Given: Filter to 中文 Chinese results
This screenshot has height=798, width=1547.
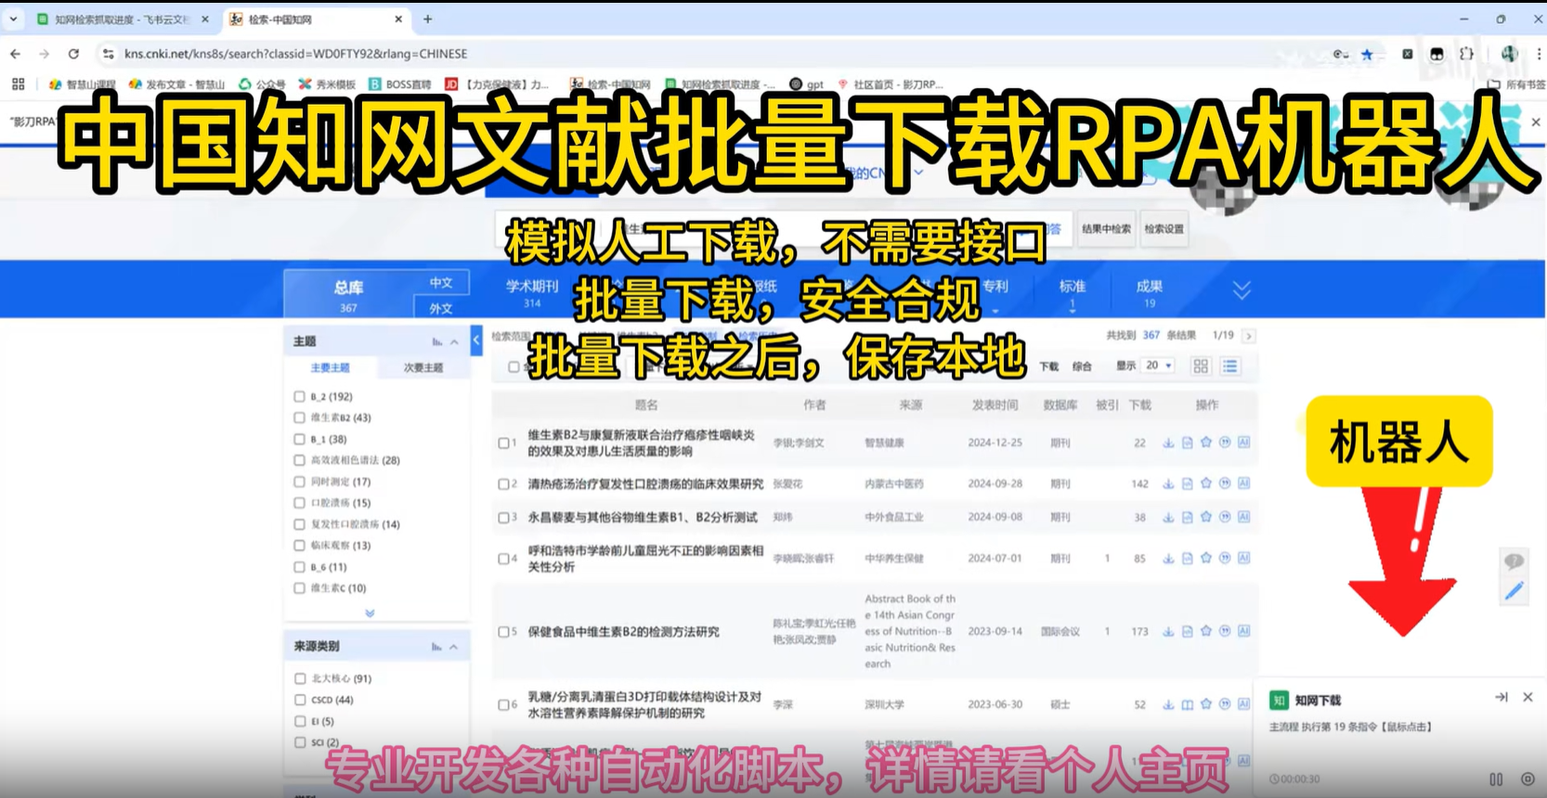Looking at the screenshot, I should click(441, 283).
